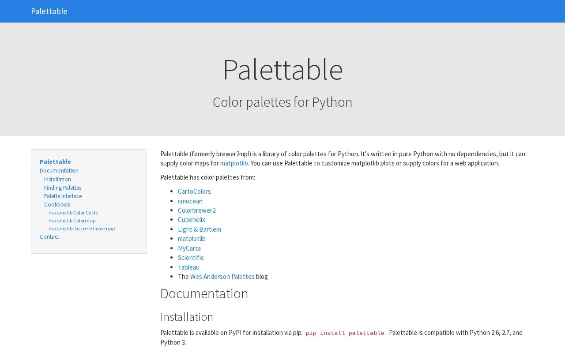Open matplotlib Color Cycle sidebar link
The height and width of the screenshot is (353, 565).
[73, 213]
